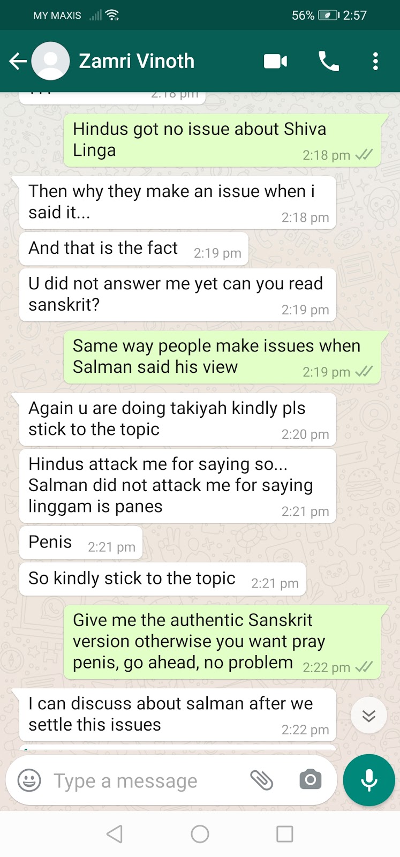This screenshot has width=400, height=857.
Task: Tap the 'And that is the fact' message
Action: pos(134,249)
